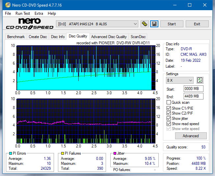Open the drive selection dropdown

tap(97, 24)
